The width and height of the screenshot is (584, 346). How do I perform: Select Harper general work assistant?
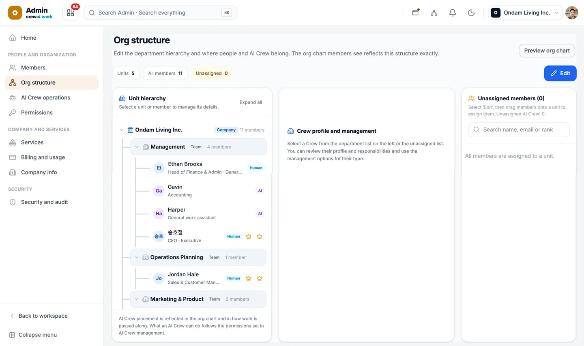(x=209, y=214)
